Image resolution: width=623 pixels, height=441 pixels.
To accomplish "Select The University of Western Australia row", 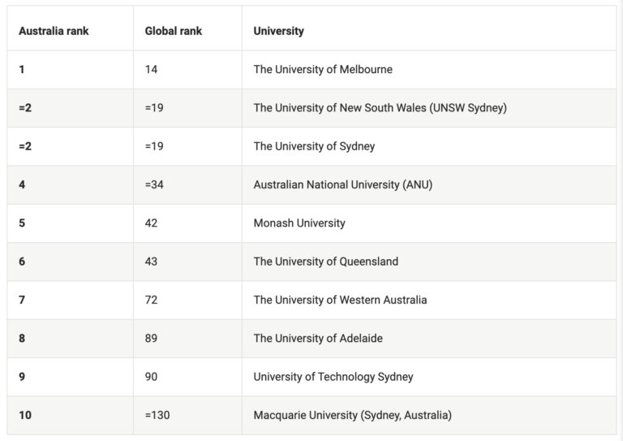I will (x=340, y=300).
